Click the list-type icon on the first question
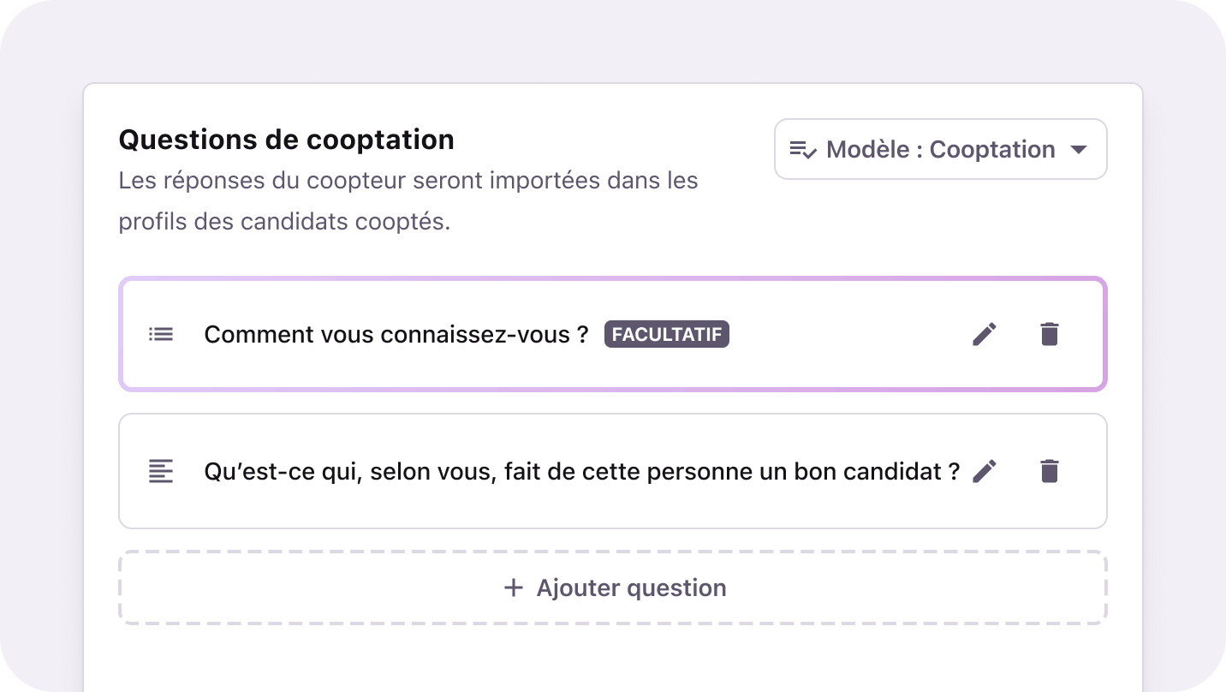Screen dimensions: 1226x692 click(x=160, y=334)
